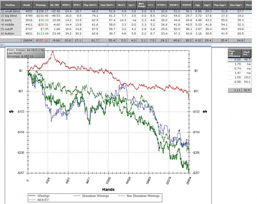Click the River Call Efficiency column header
Viewport: 257px width, 204px height.
click(235, 54)
